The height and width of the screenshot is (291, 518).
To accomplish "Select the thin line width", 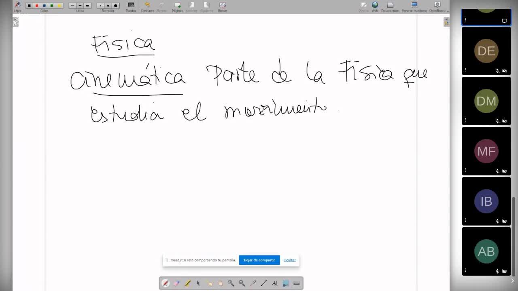I will 72,6.
